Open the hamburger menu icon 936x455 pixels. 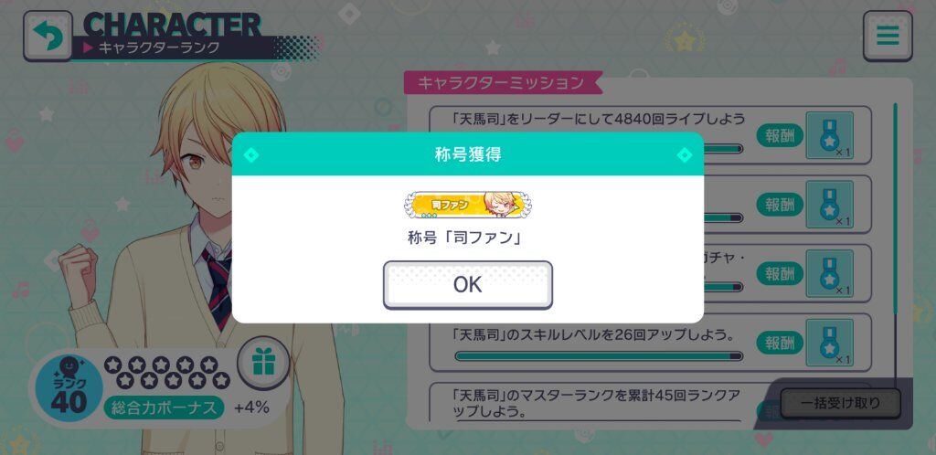tap(887, 36)
